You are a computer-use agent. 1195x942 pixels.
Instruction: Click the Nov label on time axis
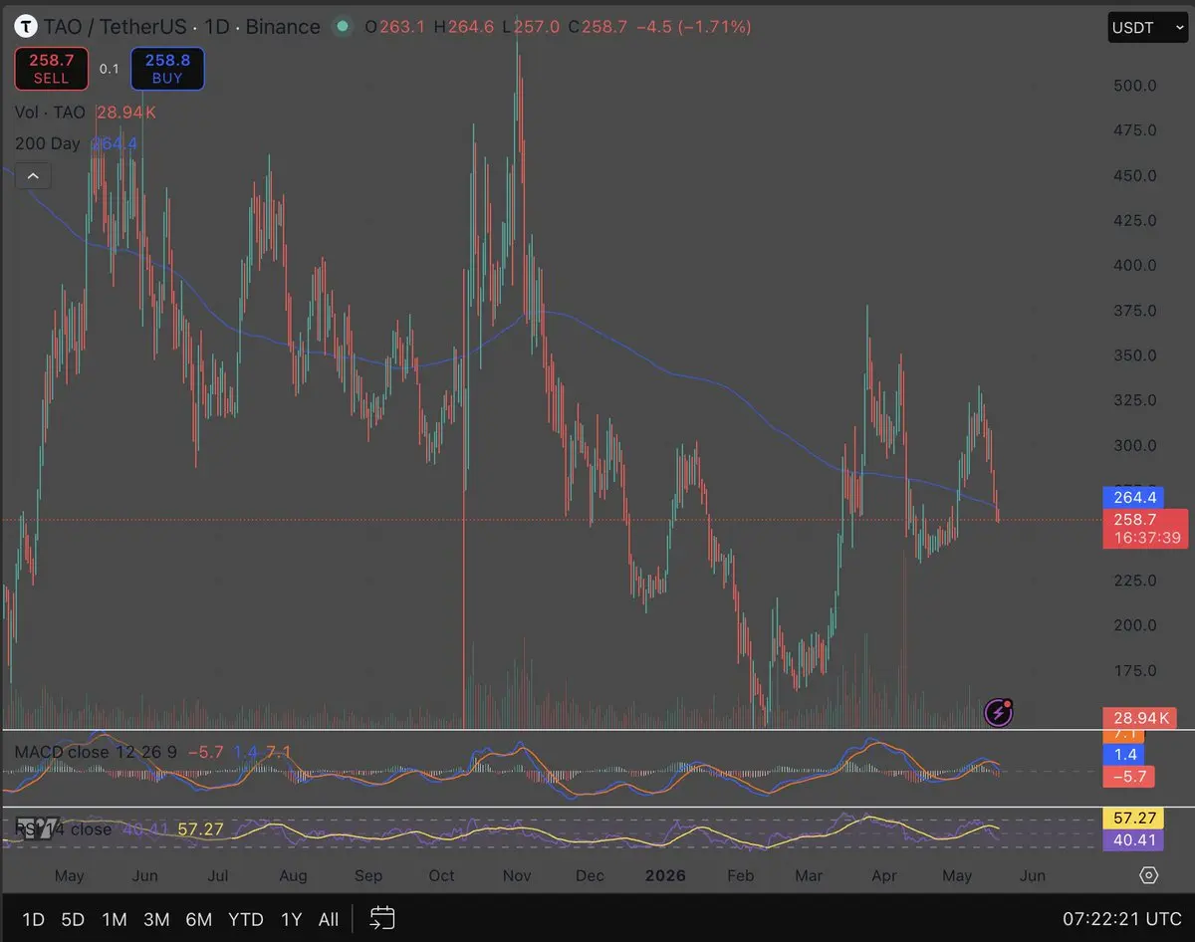click(516, 875)
